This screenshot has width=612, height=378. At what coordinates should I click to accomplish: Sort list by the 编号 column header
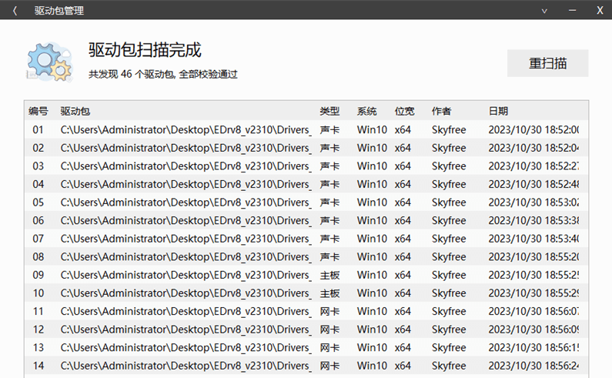(38, 111)
